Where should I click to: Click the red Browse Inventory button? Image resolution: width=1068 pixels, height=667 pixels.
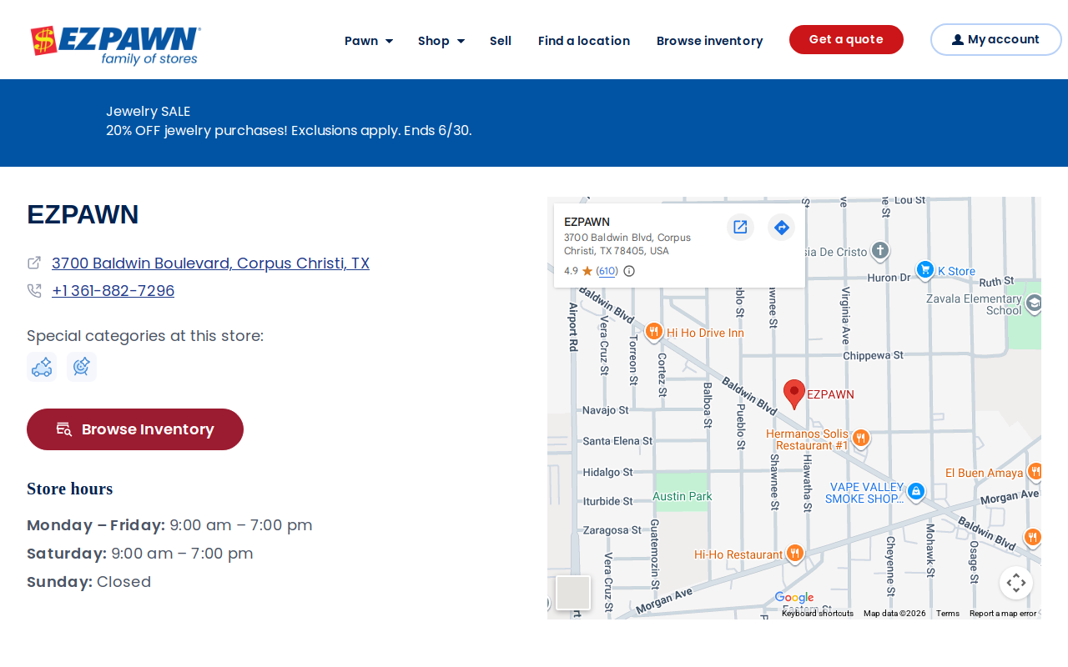pyautogui.click(x=135, y=429)
